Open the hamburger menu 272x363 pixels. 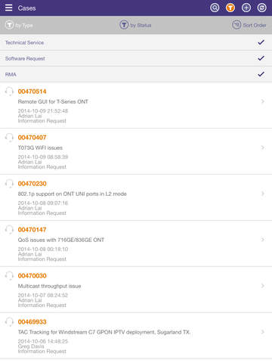(x=8, y=8)
